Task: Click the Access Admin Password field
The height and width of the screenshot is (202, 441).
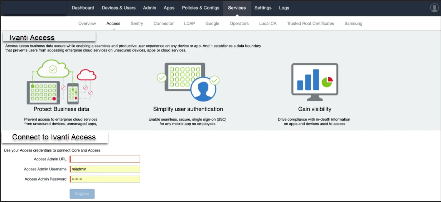Action: coord(105,179)
